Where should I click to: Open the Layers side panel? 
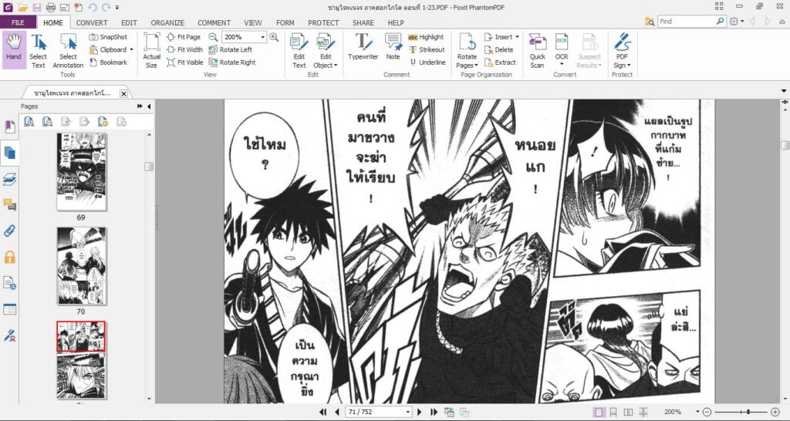click(x=9, y=179)
